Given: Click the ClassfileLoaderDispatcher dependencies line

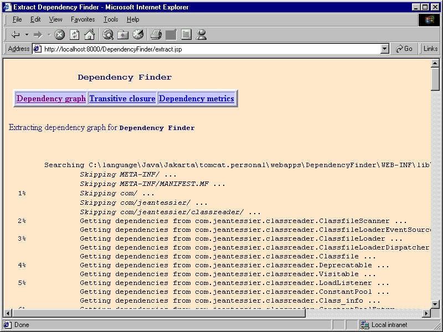Looking at the screenshot, I should click(255, 247).
